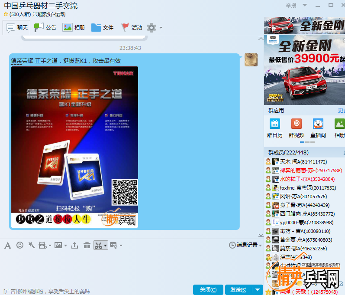
Task: Click the sender's avatar beside the message
Action: pos(251,60)
